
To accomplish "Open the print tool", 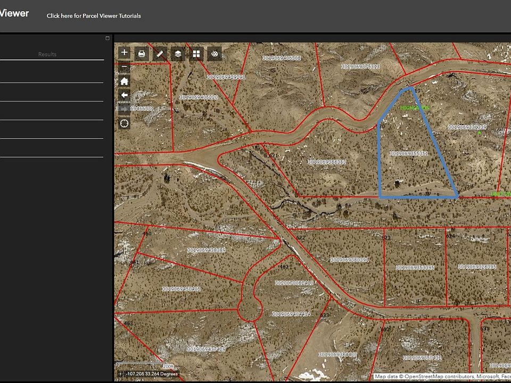I will pyautogui.click(x=142, y=54).
